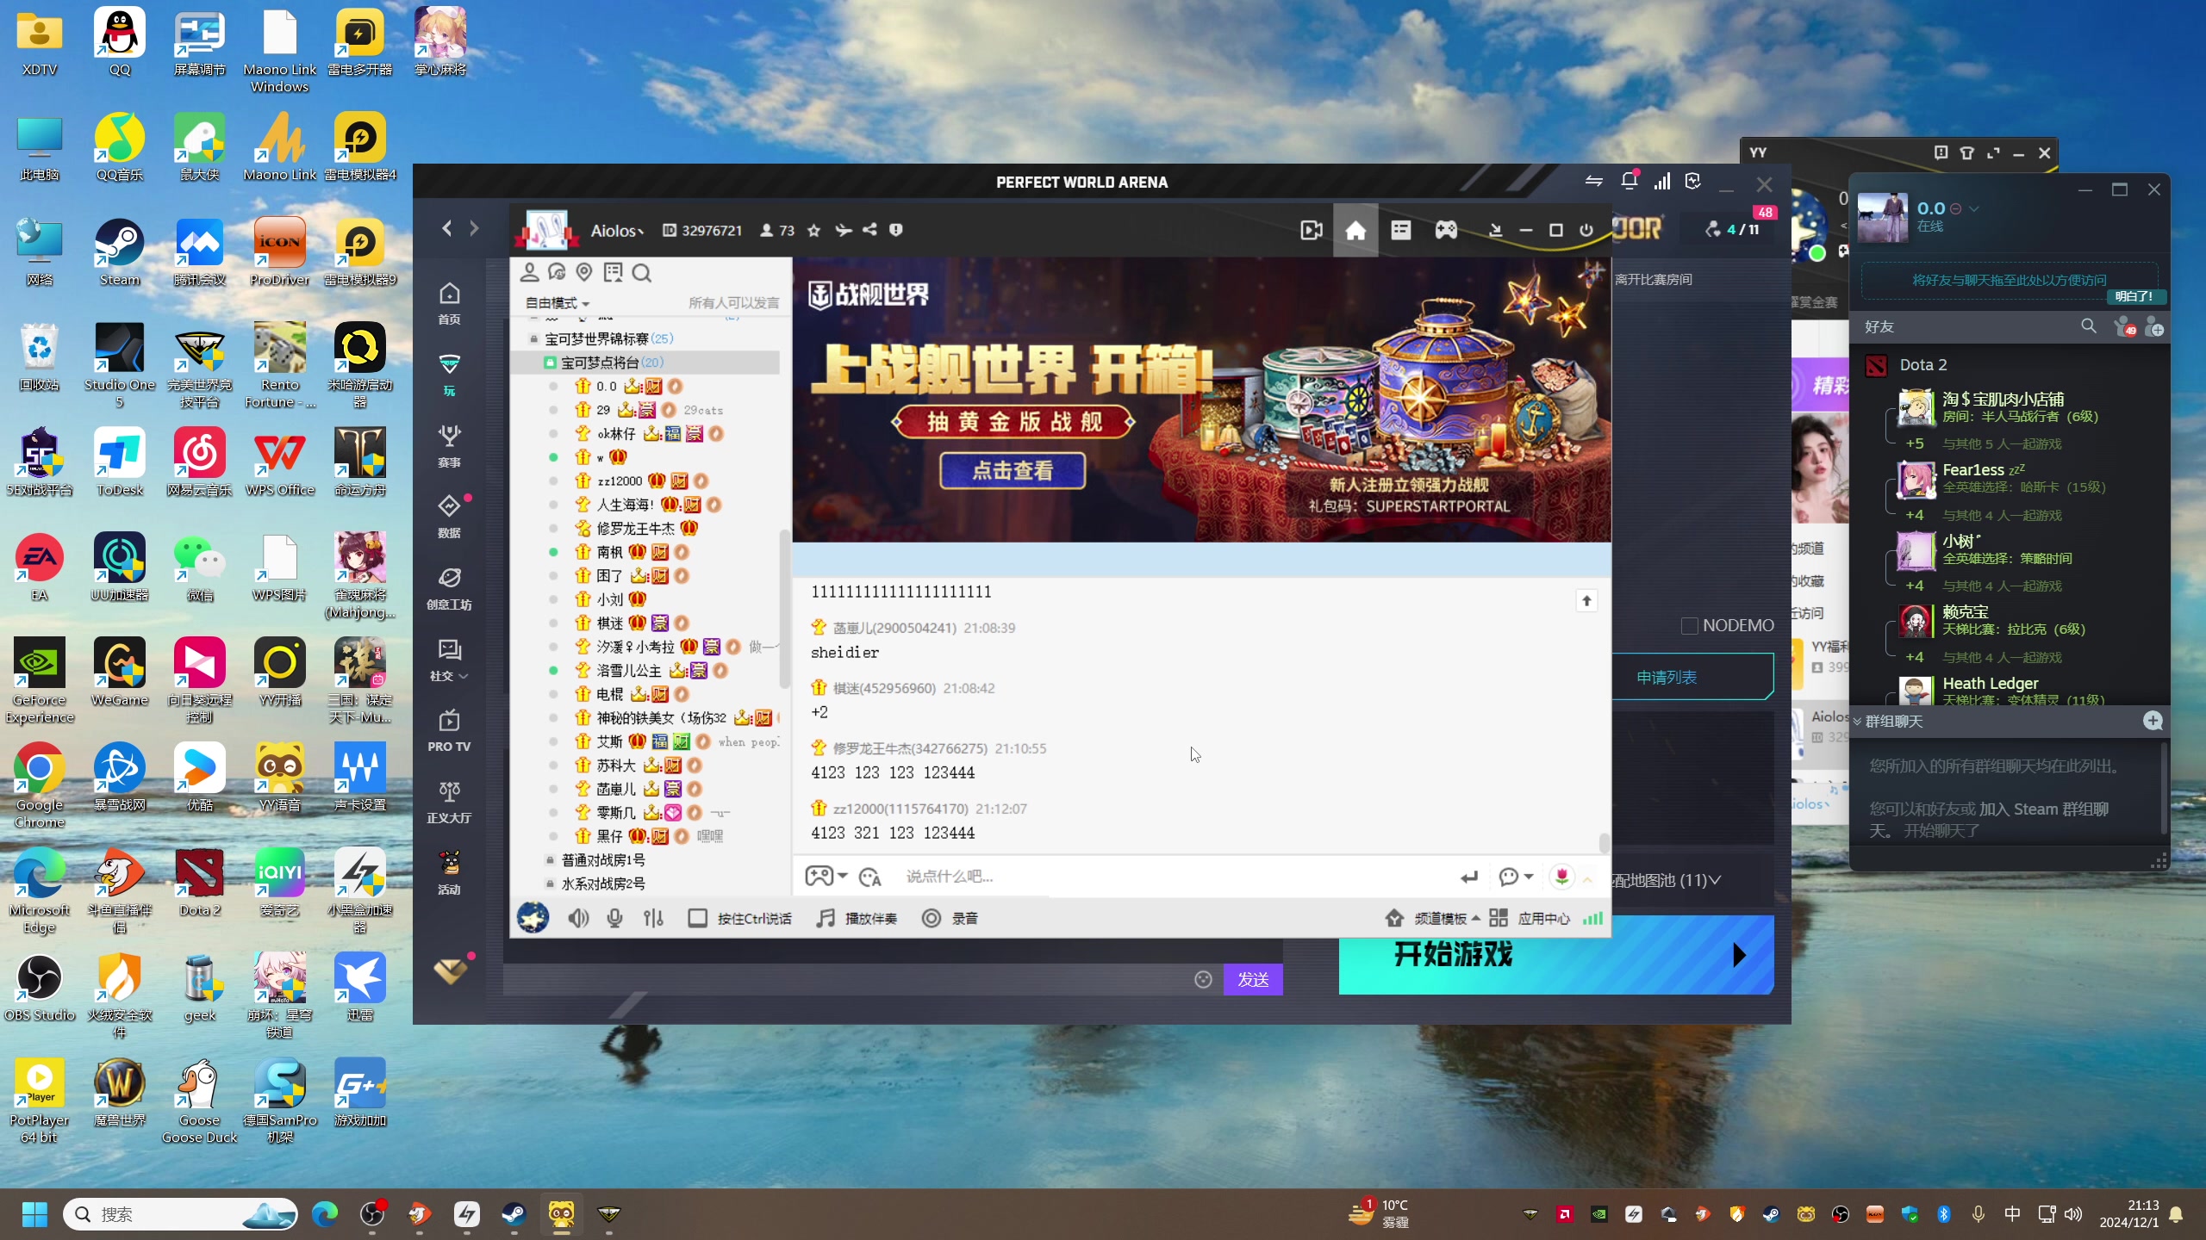2206x1240 pixels.
Task: Open 创意工坊 in Perfect World sidebar
Action: coord(449,588)
